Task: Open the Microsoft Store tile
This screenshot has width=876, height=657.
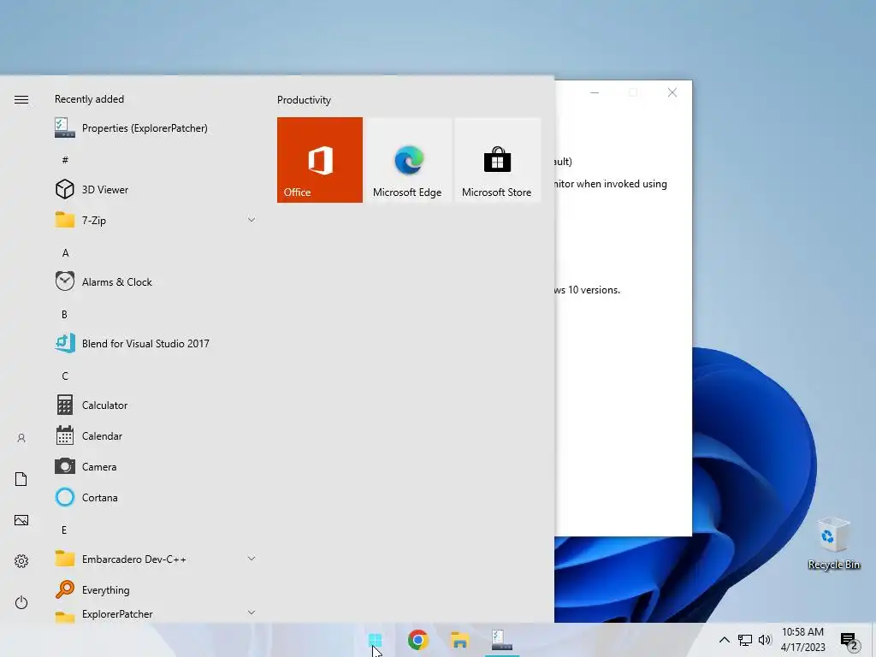Action: click(x=497, y=160)
